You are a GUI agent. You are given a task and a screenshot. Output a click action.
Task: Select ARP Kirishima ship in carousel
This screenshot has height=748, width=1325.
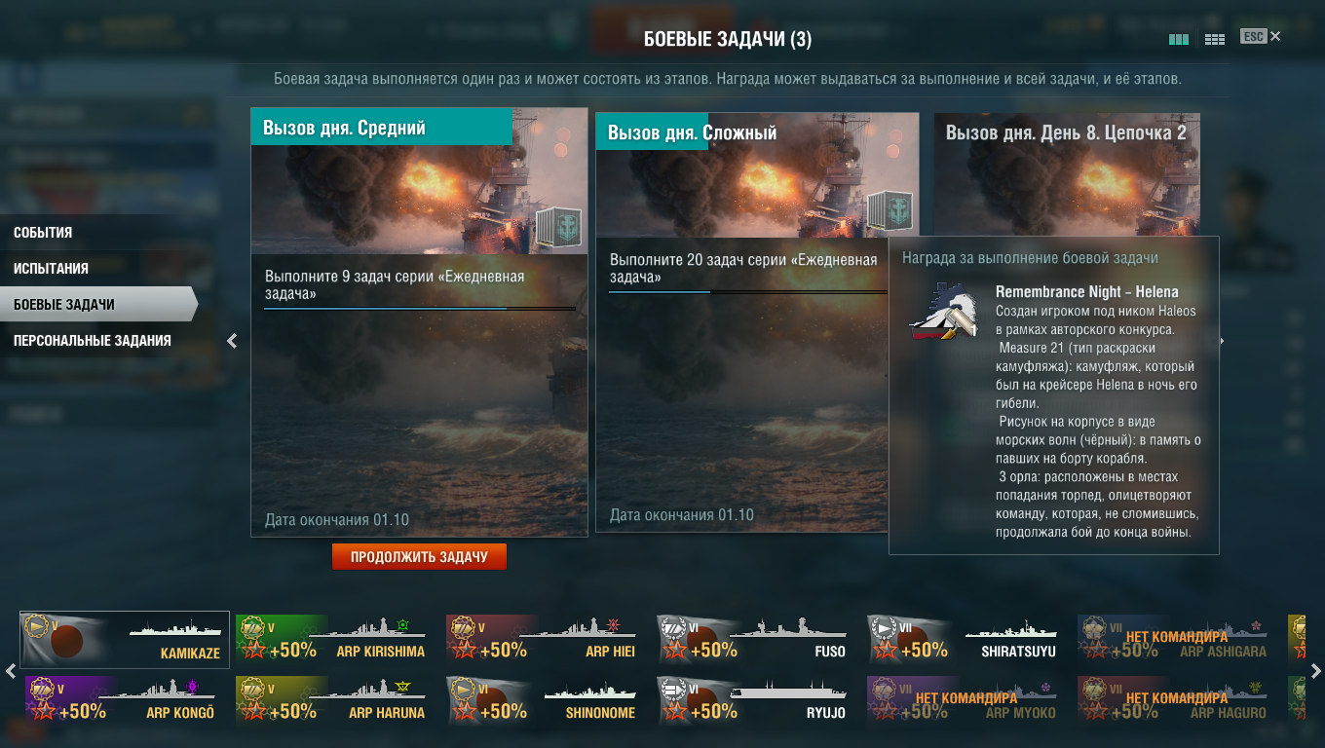335,640
